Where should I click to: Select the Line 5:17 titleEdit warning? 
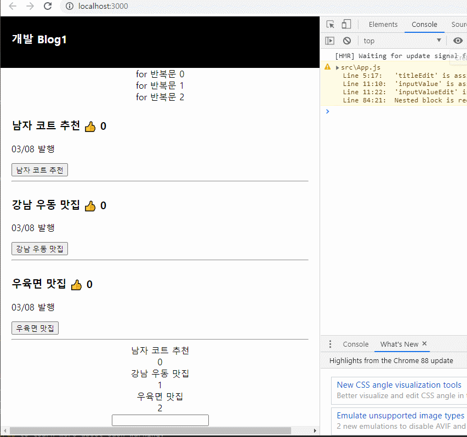[405, 76]
